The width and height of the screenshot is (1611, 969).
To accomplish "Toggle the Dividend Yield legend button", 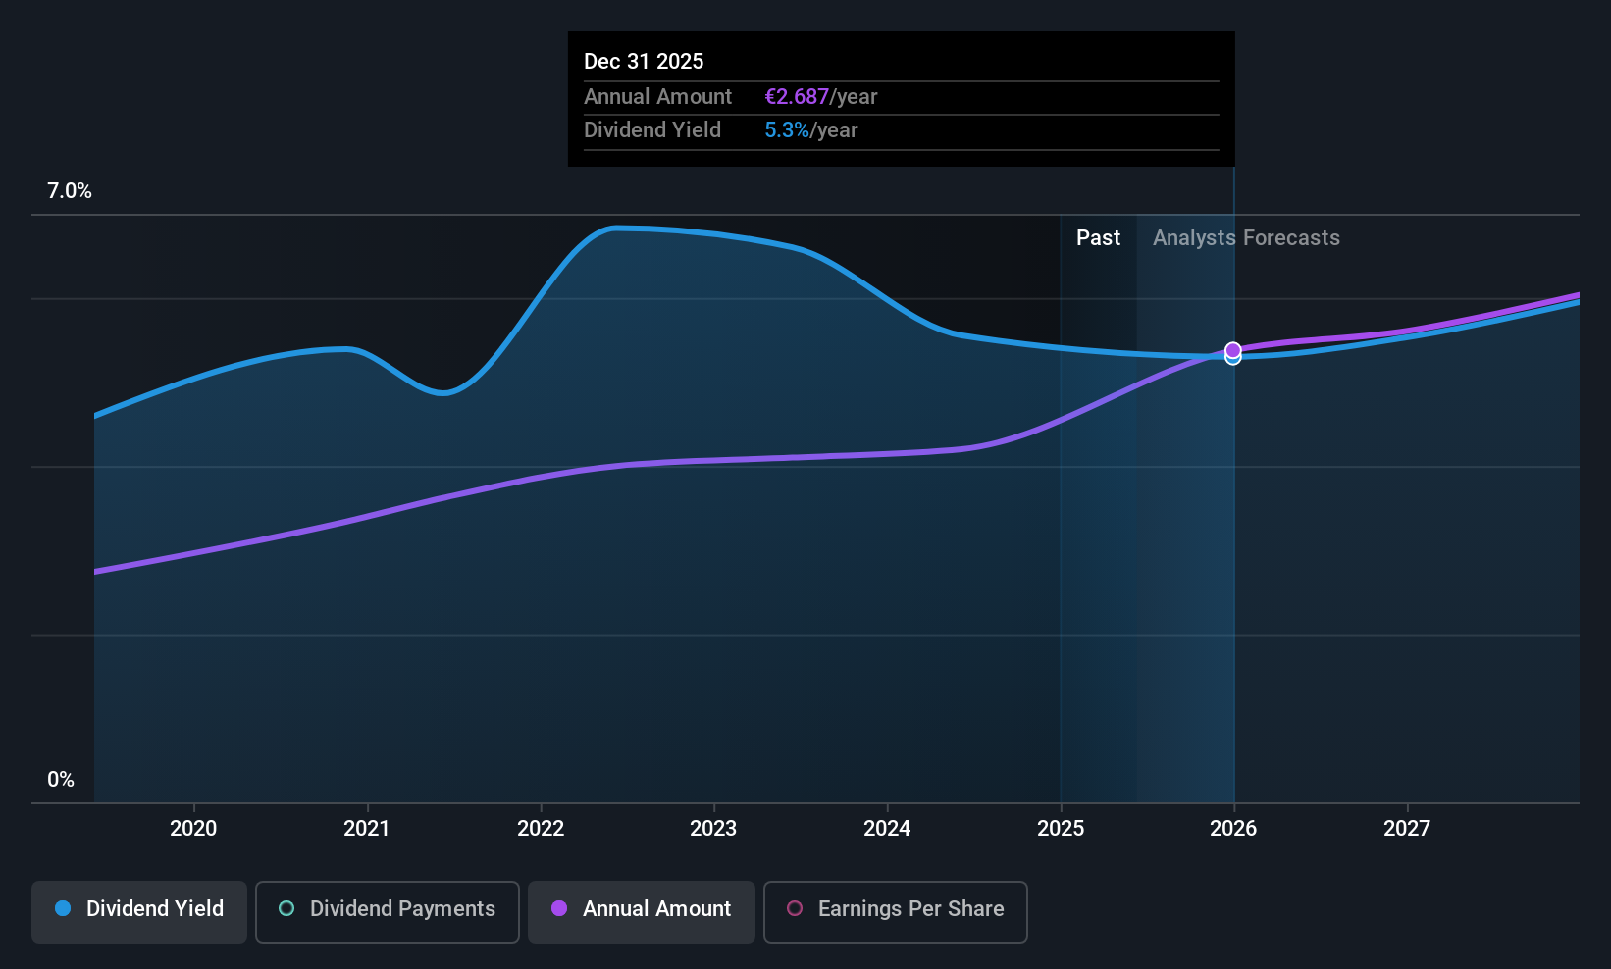I will [x=139, y=911].
